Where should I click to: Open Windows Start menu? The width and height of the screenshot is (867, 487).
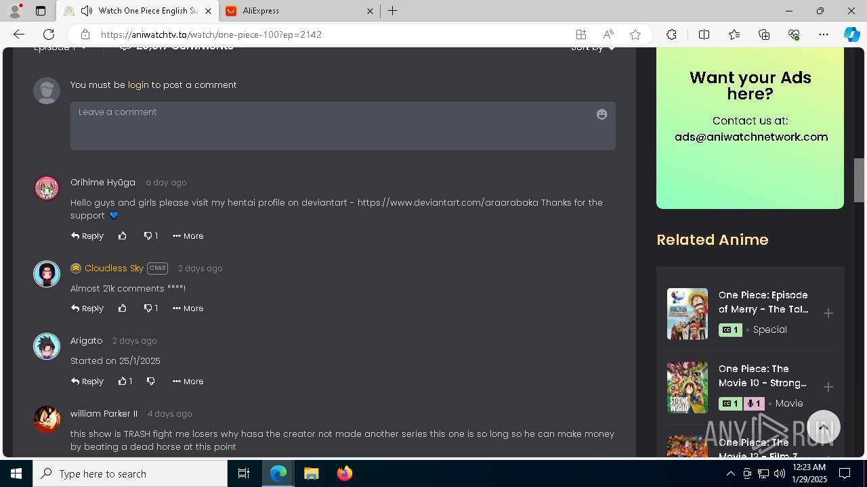(x=16, y=473)
